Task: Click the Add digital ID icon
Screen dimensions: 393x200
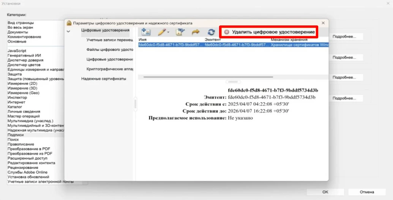Action: [x=145, y=32]
